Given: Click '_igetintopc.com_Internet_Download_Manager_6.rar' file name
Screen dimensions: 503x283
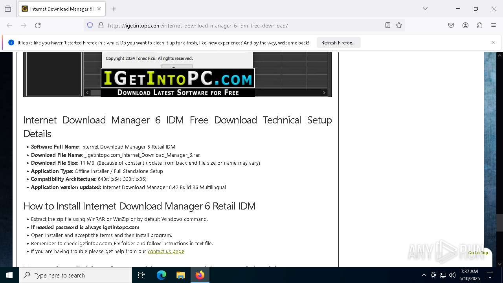Looking at the screenshot, I should (142, 155).
